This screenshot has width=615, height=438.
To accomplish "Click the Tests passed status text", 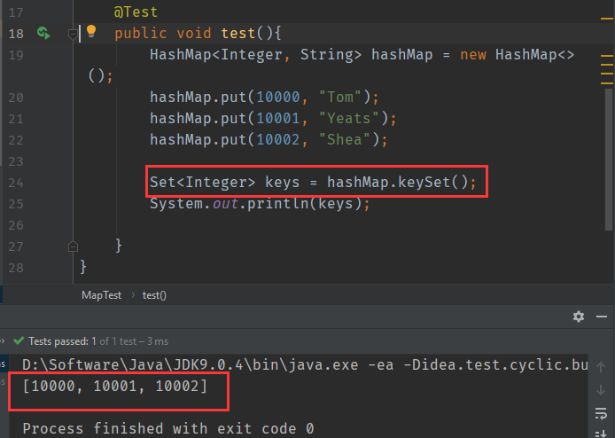I will pyautogui.click(x=98, y=341).
